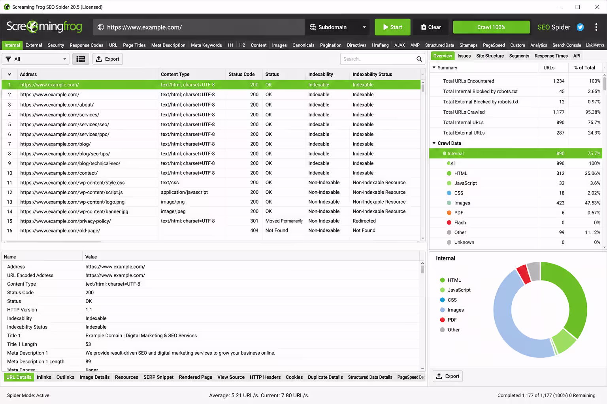Viewport: 607px width, 404px height.
Task: Open the All filter dropdown
Action: pos(36,59)
